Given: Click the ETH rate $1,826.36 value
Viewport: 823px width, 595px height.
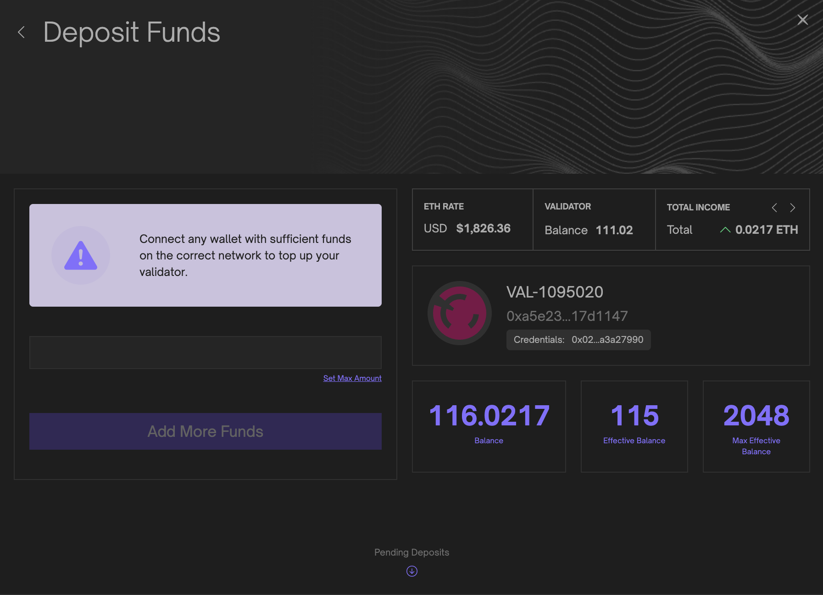Looking at the screenshot, I should coord(483,228).
